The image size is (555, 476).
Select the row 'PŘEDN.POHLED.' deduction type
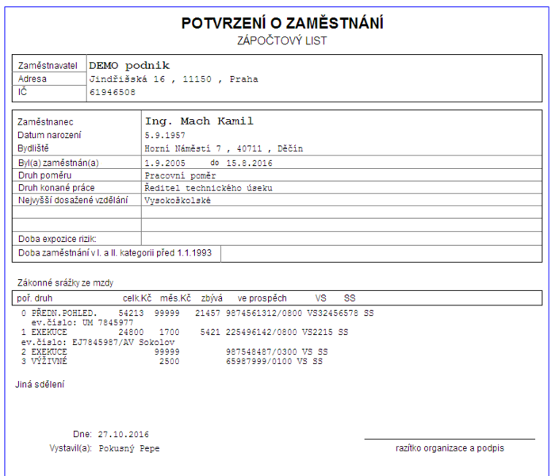[x=64, y=313]
